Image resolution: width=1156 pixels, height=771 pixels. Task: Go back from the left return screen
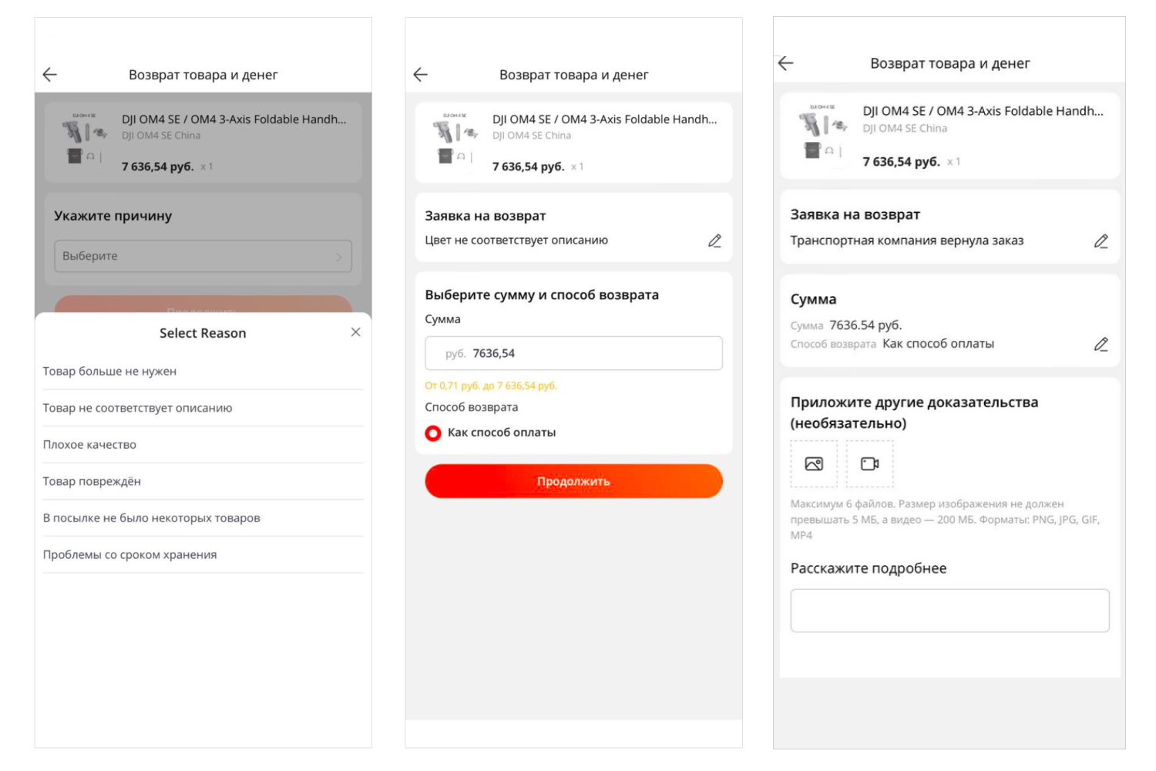click(x=50, y=75)
